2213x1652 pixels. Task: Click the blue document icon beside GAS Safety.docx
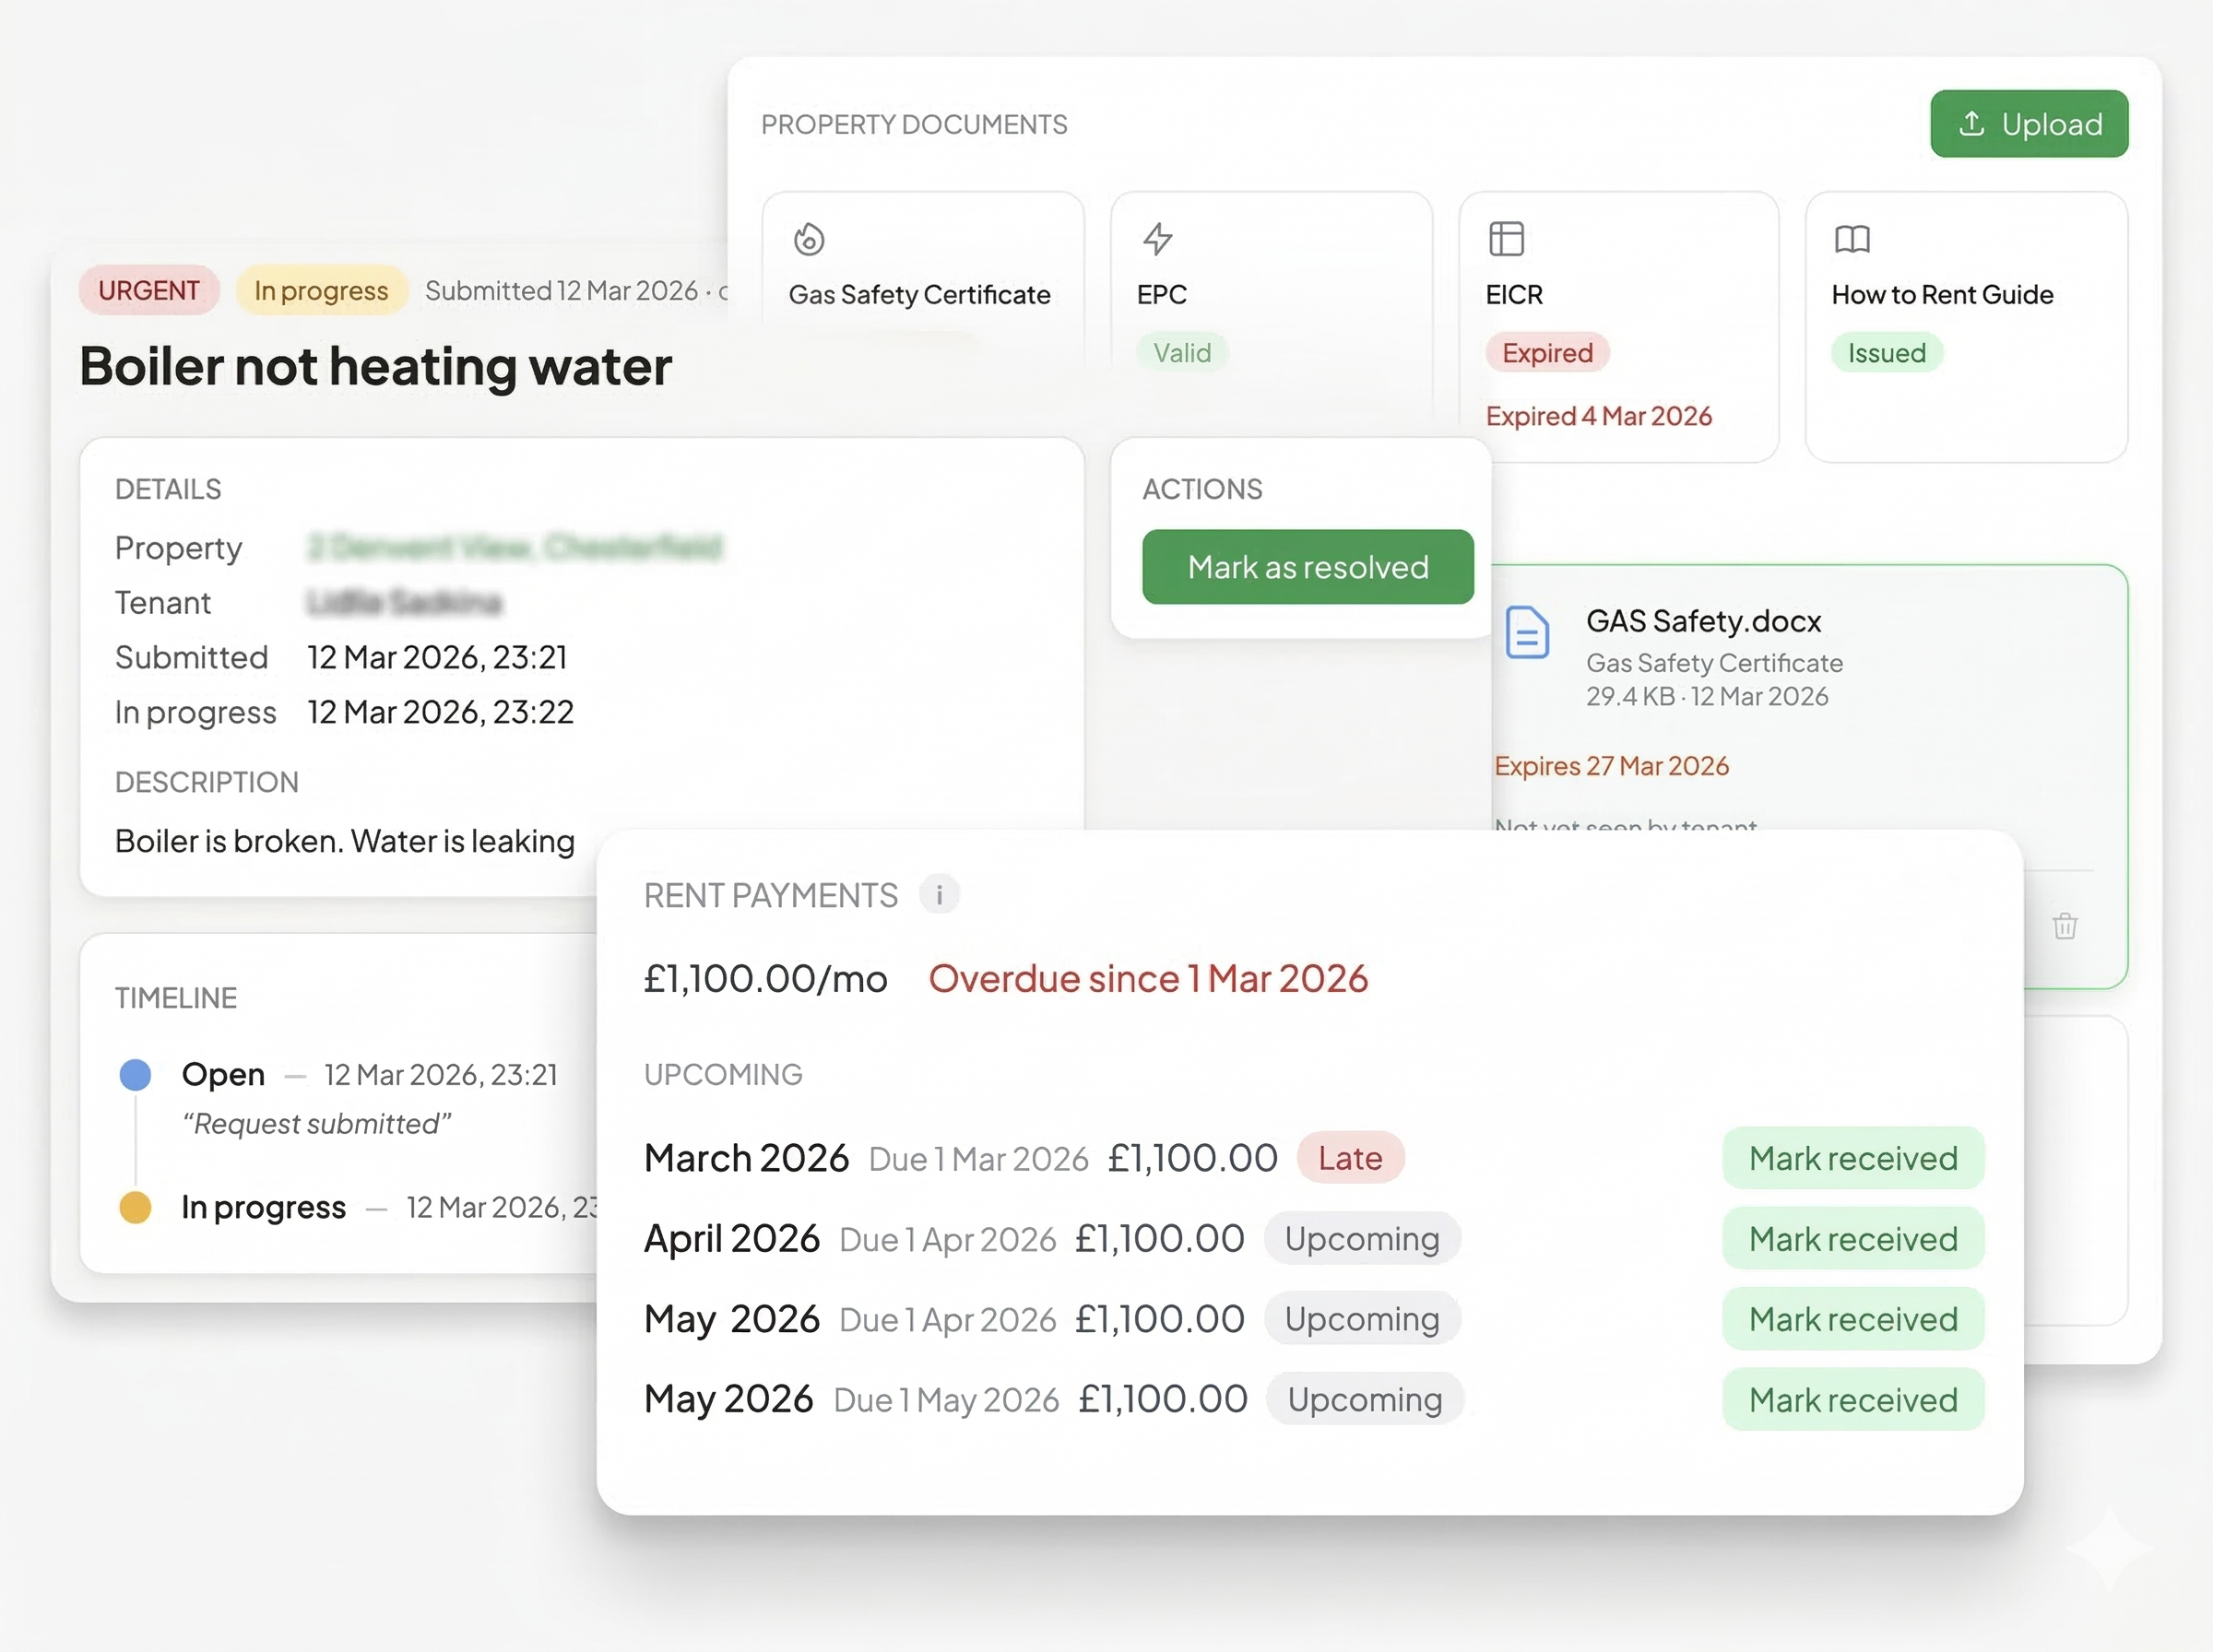[x=1527, y=634]
